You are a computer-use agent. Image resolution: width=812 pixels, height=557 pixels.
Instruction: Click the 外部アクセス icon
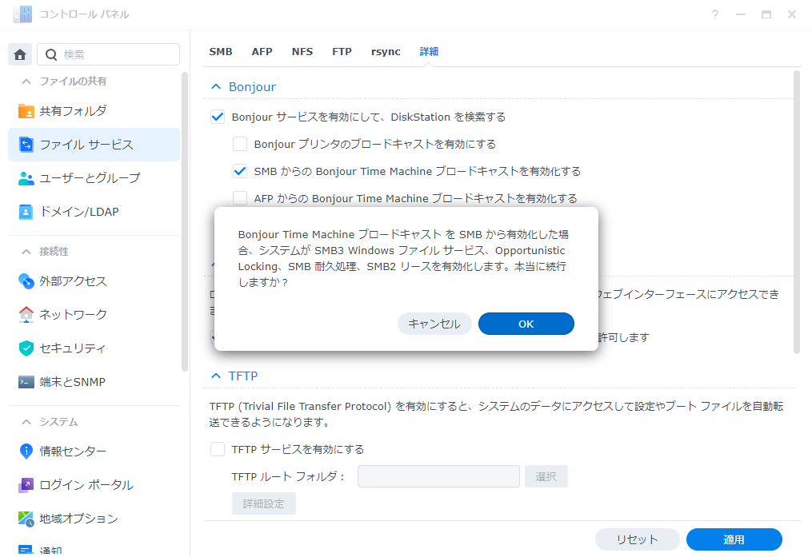click(x=26, y=281)
